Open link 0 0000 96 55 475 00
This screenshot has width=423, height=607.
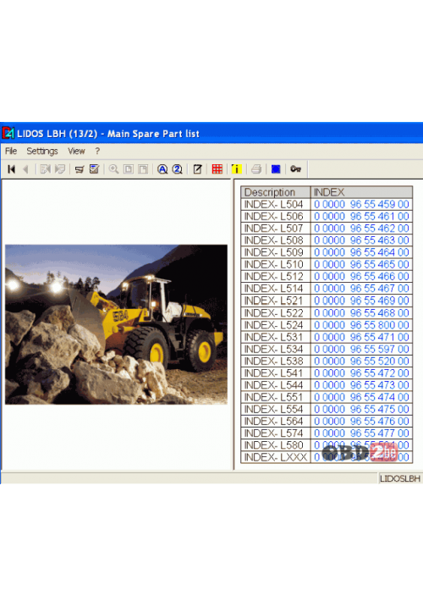click(361, 409)
